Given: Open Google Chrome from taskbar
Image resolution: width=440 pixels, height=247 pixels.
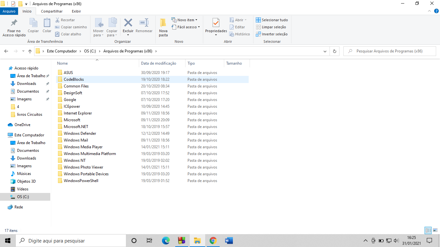Looking at the screenshot, I should [213, 241].
